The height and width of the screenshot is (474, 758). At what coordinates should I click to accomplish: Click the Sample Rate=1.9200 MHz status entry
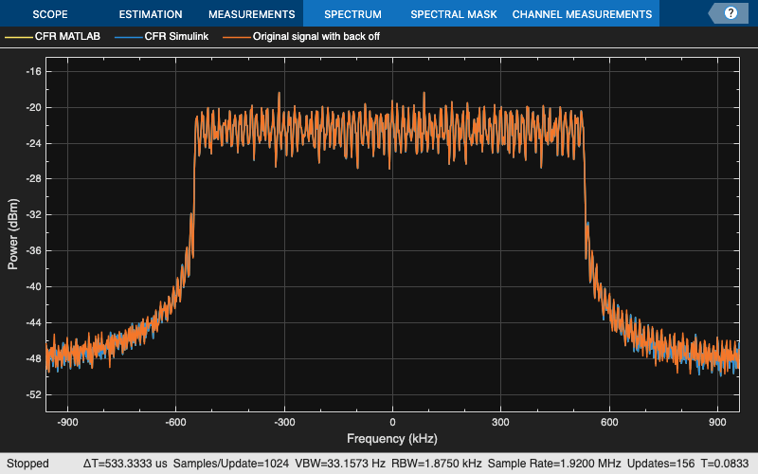pos(554,464)
